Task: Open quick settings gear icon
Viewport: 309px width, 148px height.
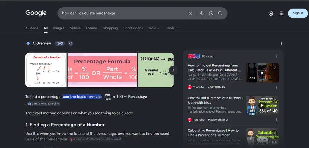Action: click(x=271, y=13)
